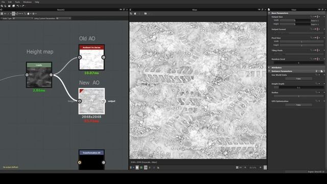Click the grid layout icon at the 2D view bottom right
Image resolution: width=327 pixels, height=184 pixels.
(237, 168)
